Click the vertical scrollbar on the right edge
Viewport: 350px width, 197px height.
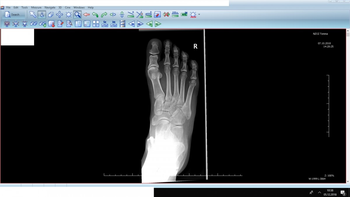coord(348,105)
